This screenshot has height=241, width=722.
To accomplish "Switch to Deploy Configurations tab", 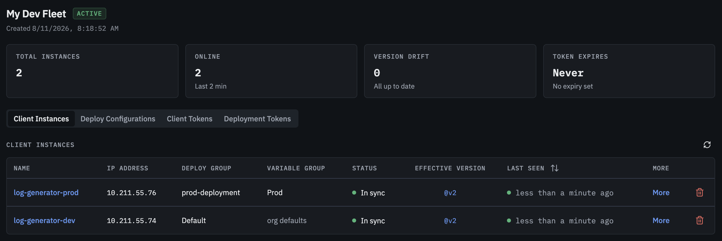I will pyautogui.click(x=118, y=119).
